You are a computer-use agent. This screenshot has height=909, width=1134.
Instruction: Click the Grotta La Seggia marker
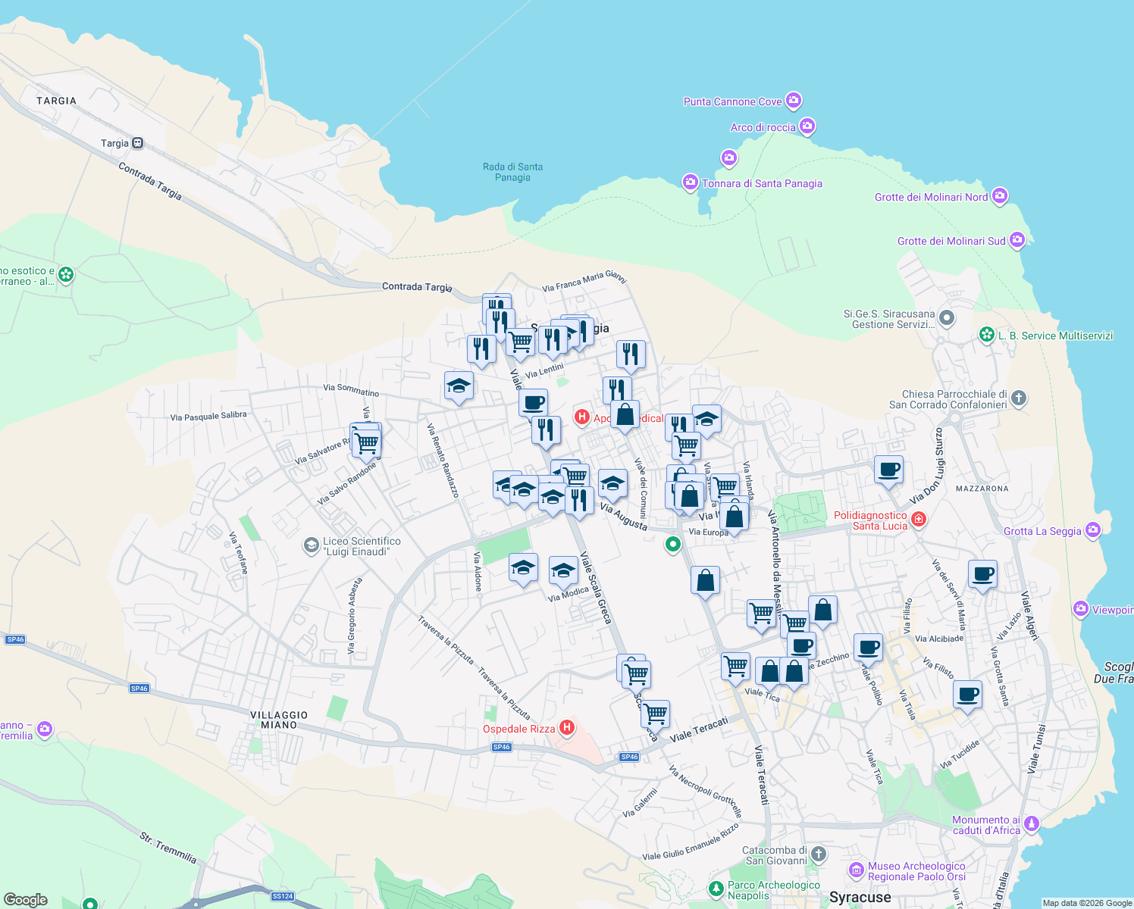point(1092,531)
